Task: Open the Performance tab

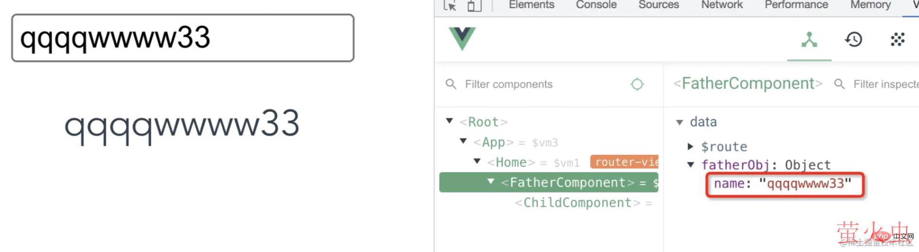Action: tap(796, 5)
